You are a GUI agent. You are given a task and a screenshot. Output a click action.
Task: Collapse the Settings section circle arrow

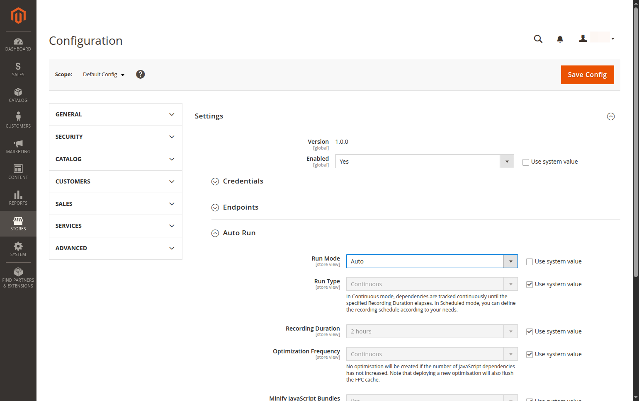pyautogui.click(x=611, y=116)
